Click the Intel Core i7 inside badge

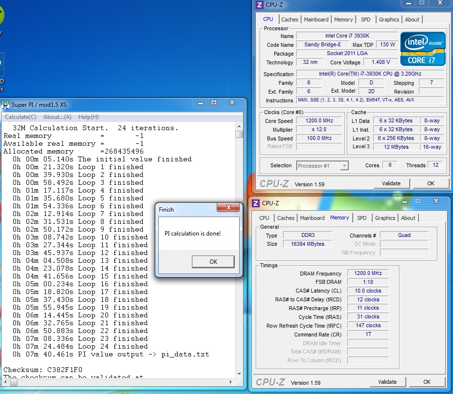pyautogui.click(x=423, y=49)
